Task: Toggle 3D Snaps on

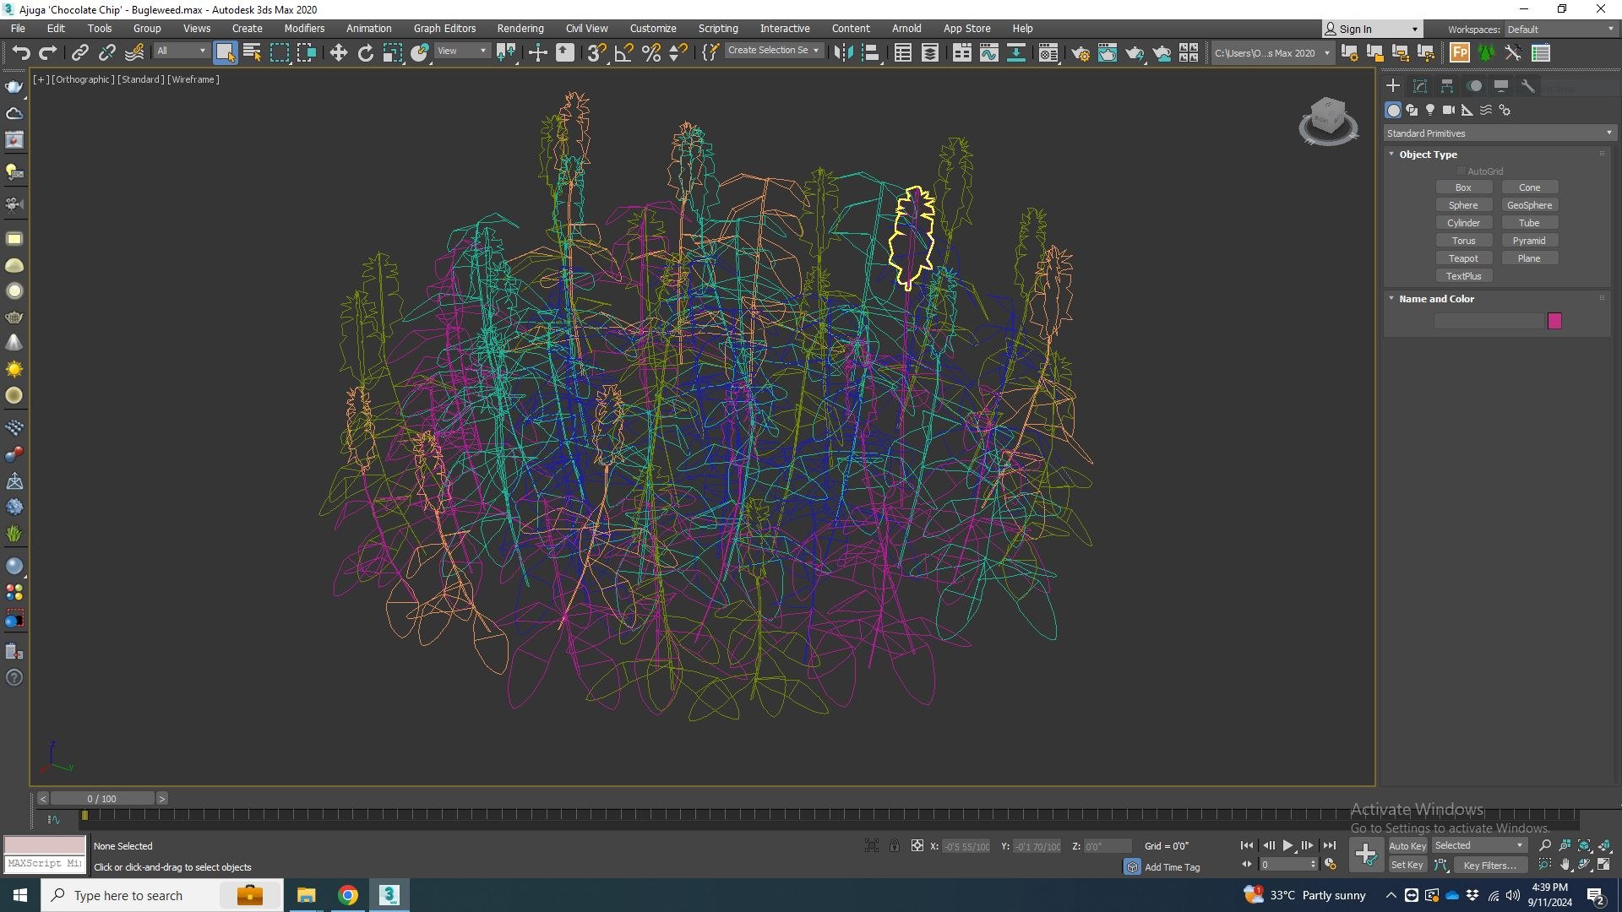Action: [x=596, y=53]
